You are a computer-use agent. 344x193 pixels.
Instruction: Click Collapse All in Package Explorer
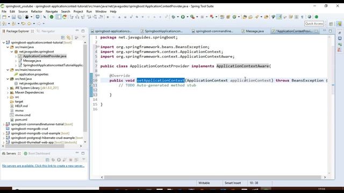click(63, 38)
